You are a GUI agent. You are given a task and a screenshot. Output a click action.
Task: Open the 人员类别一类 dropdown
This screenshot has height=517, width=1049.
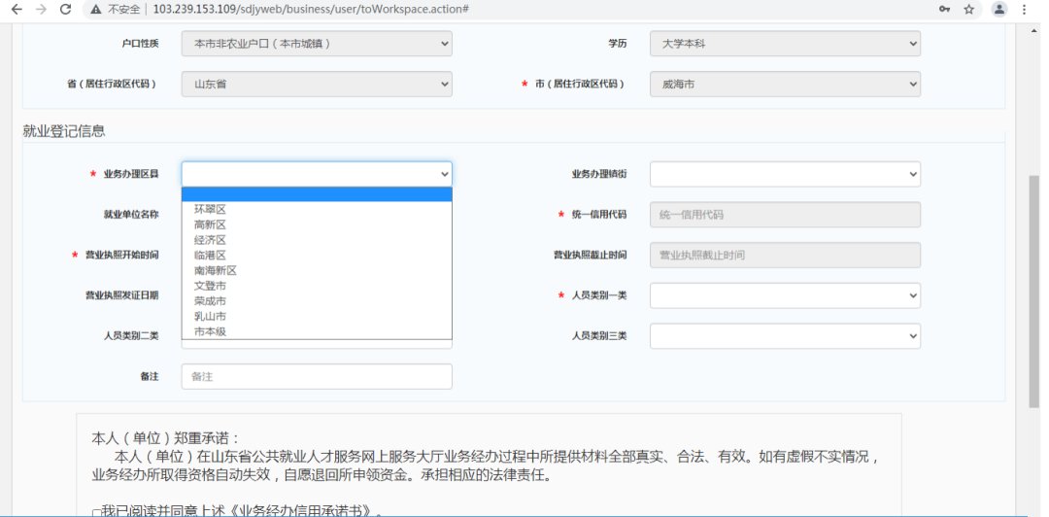tap(784, 294)
